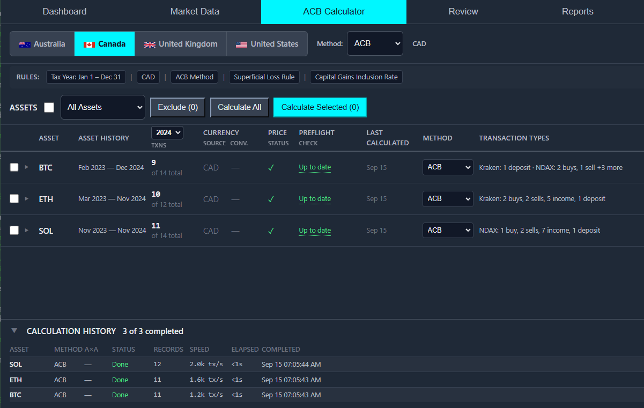644x408 pixels.
Task: Open the top Method ACB dropdown
Action: (375, 43)
